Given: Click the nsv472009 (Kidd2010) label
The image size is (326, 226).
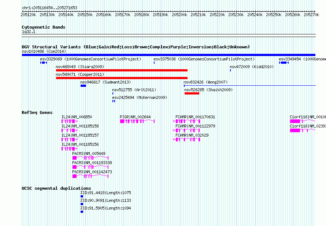Looking at the screenshot, I should [252, 67].
